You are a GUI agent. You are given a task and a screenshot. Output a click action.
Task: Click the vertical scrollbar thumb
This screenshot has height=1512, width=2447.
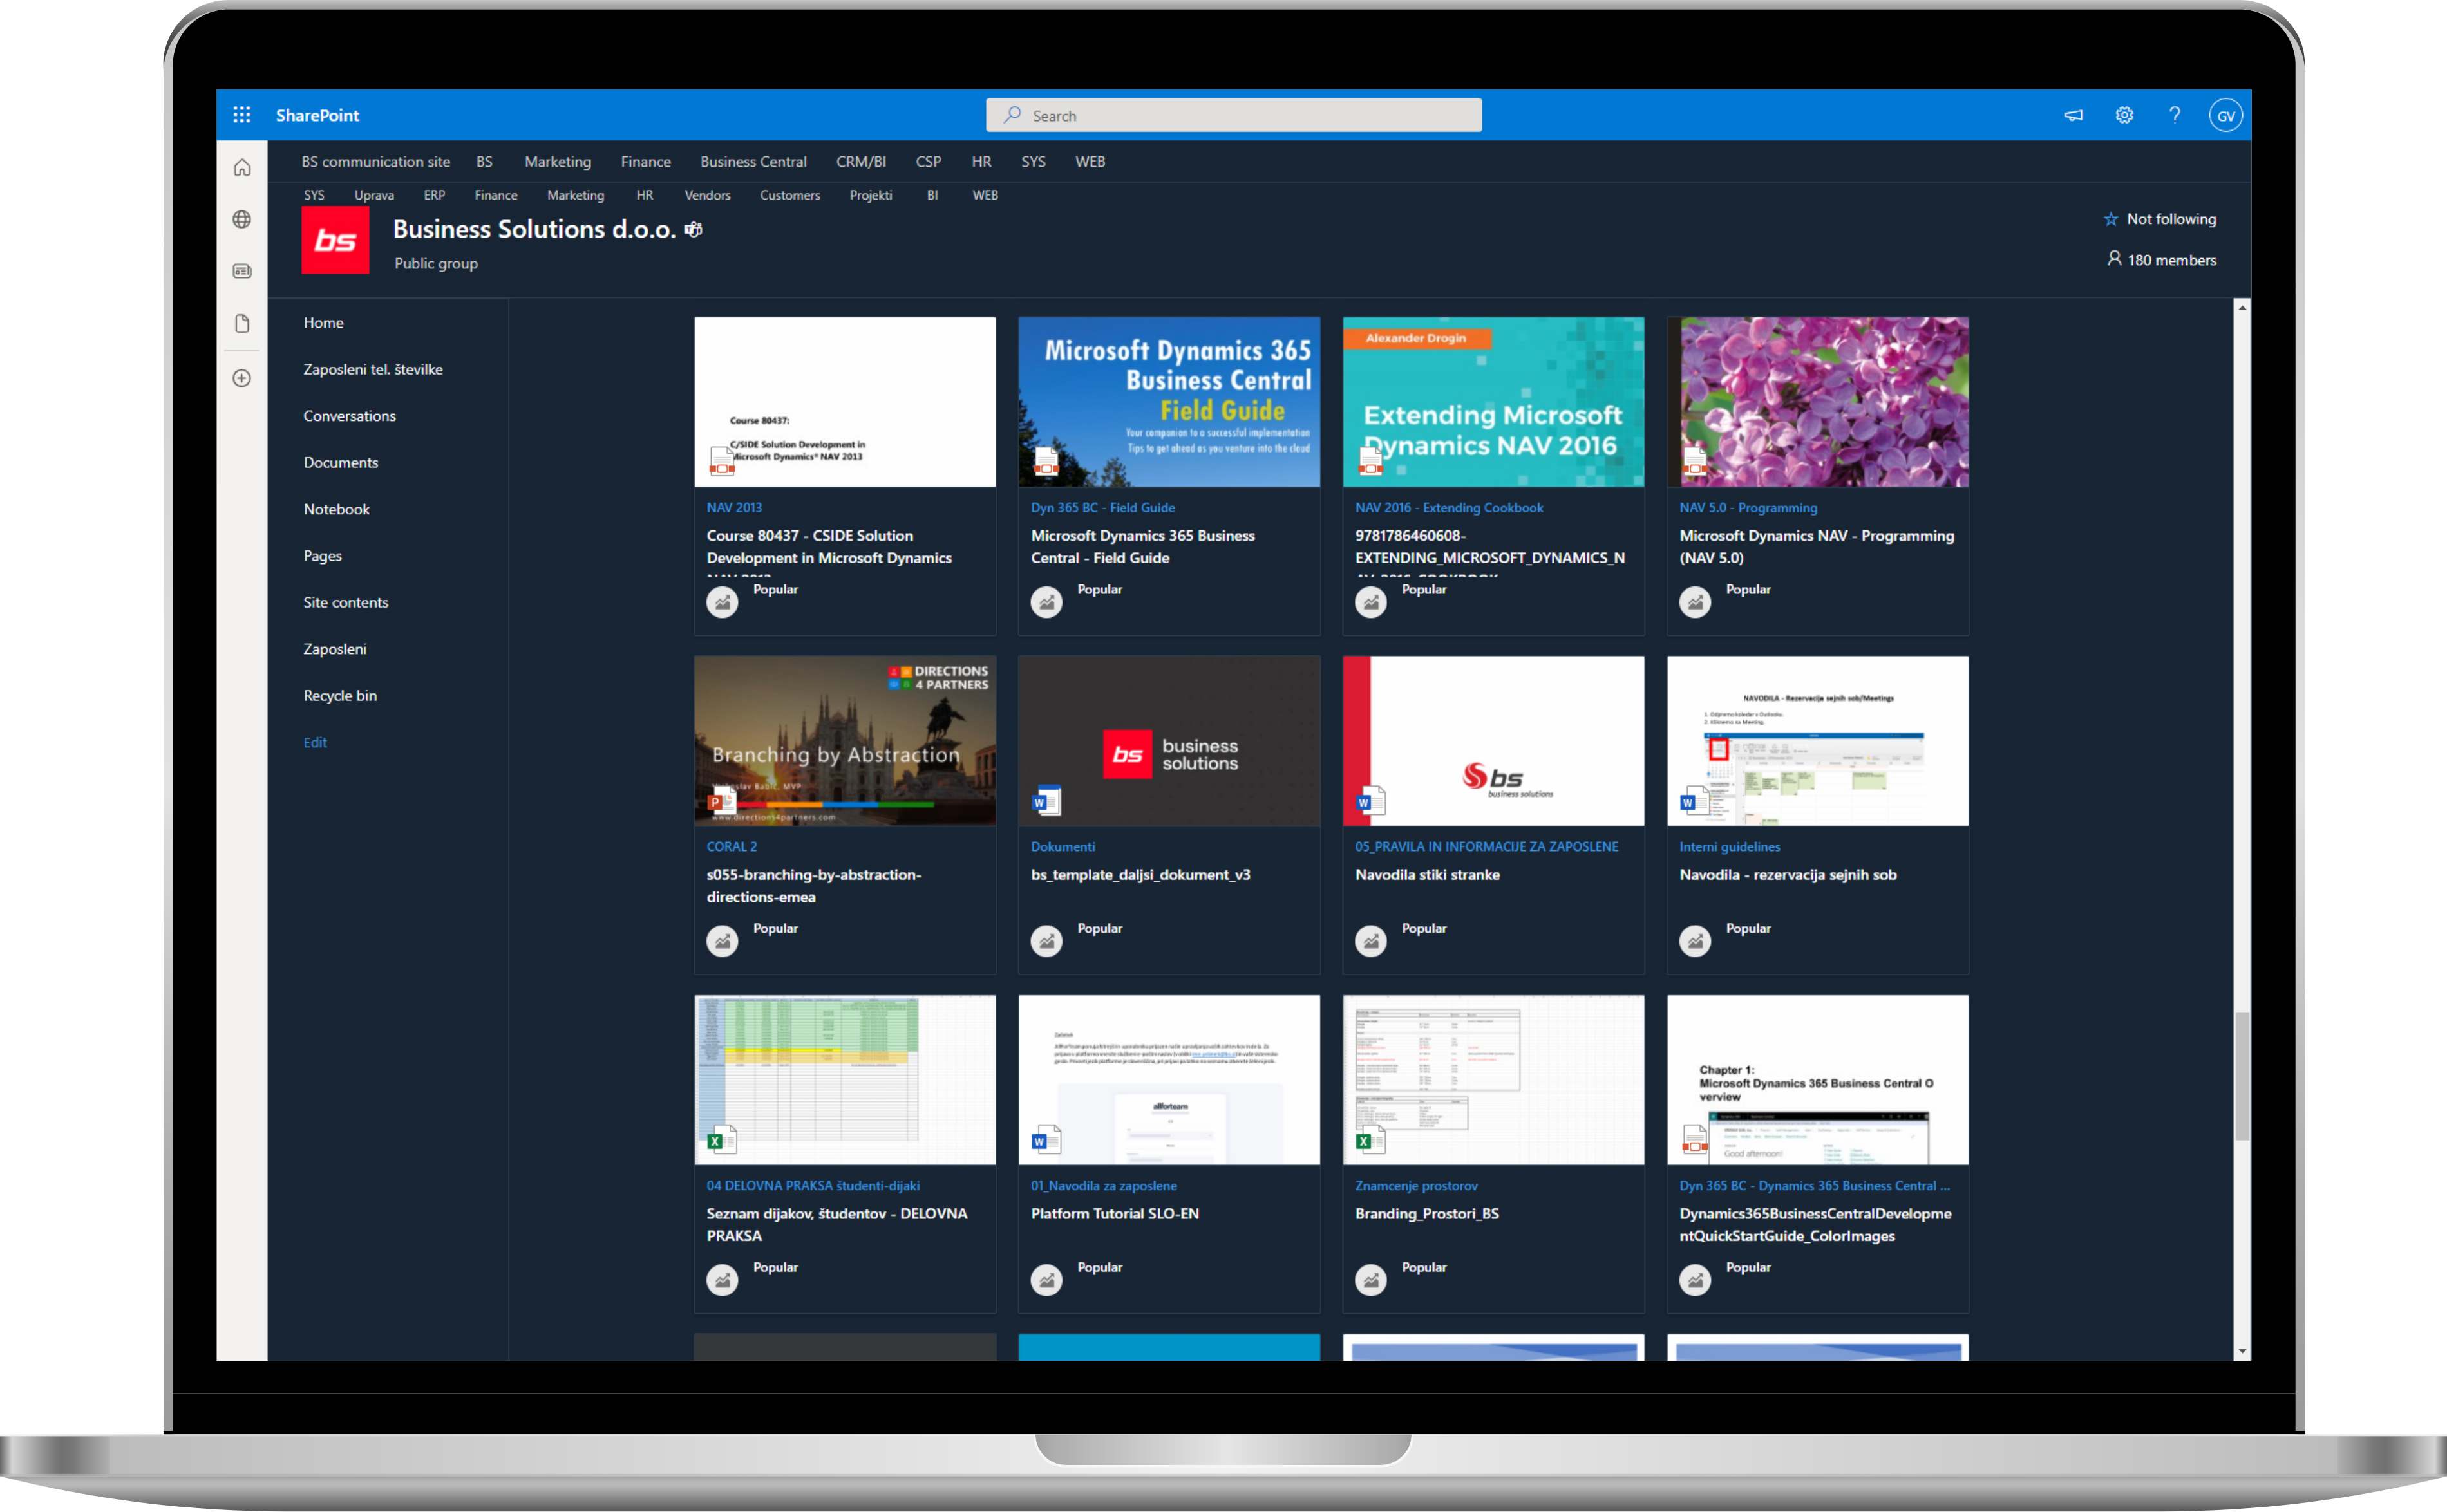[x=2241, y=1076]
